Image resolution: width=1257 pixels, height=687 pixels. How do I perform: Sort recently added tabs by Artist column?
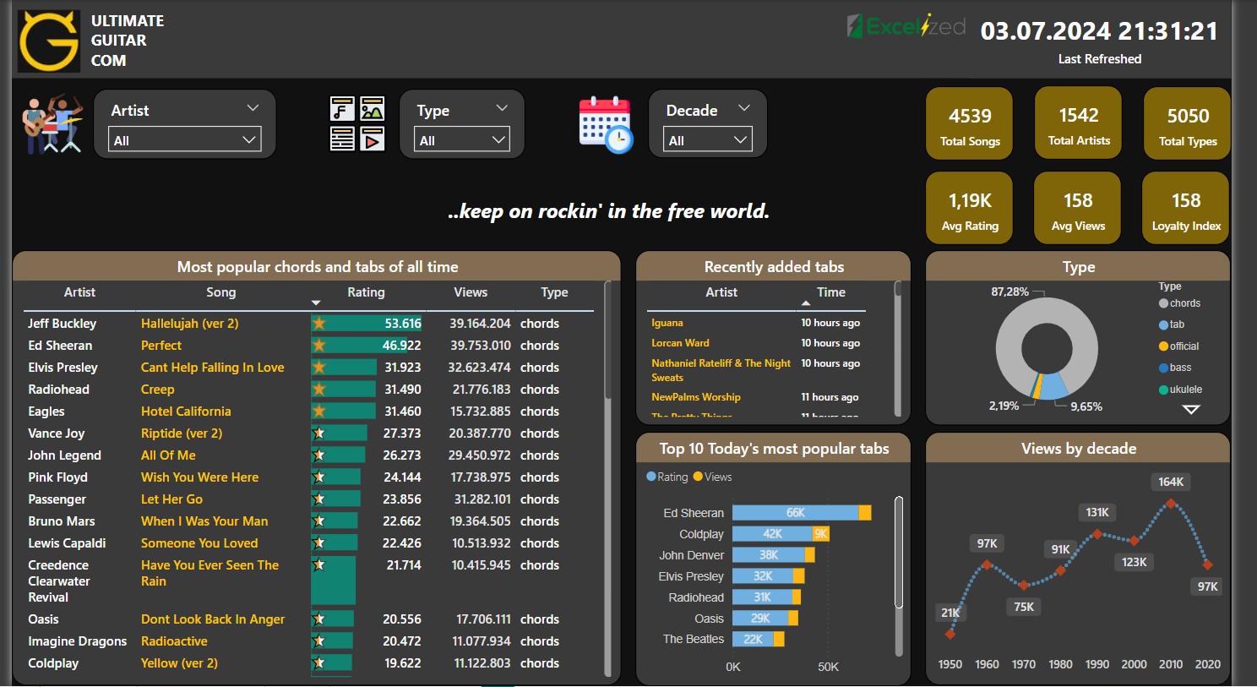click(x=721, y=292)
